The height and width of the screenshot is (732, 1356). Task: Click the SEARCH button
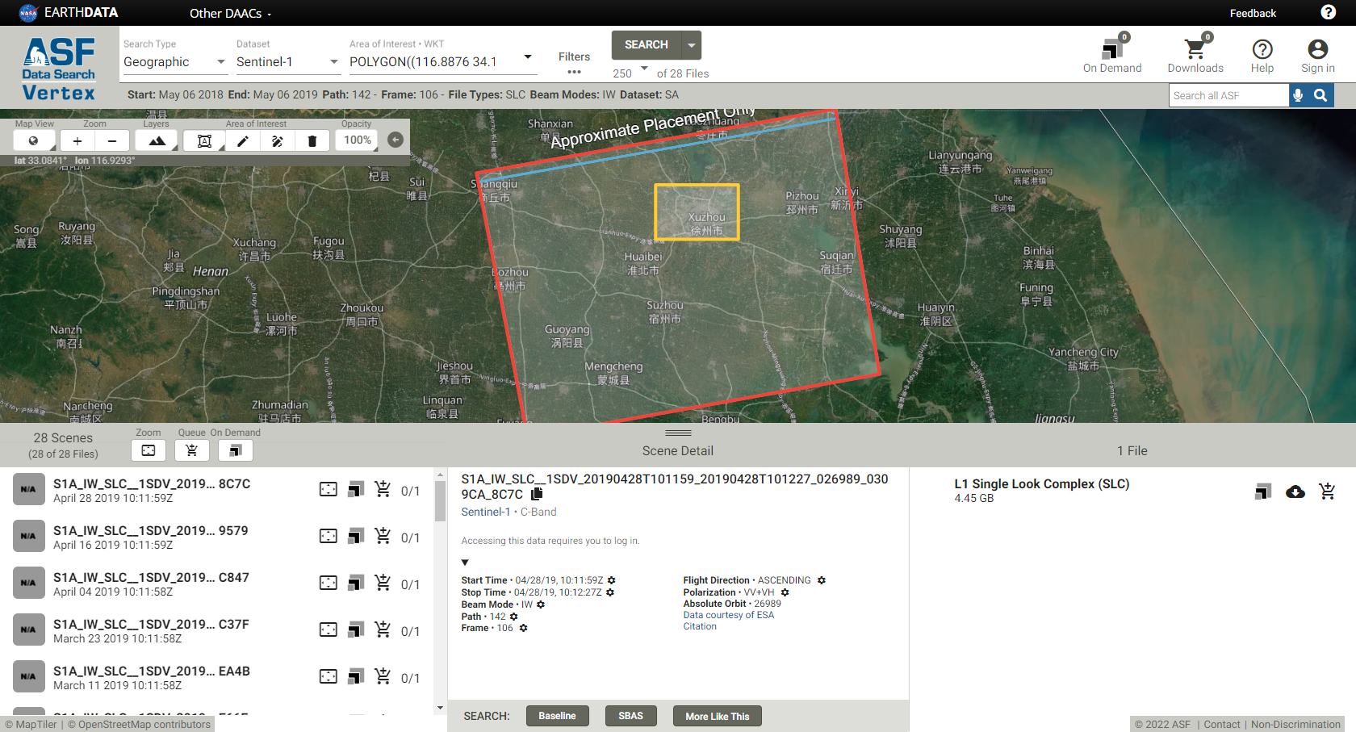[647, 45]
